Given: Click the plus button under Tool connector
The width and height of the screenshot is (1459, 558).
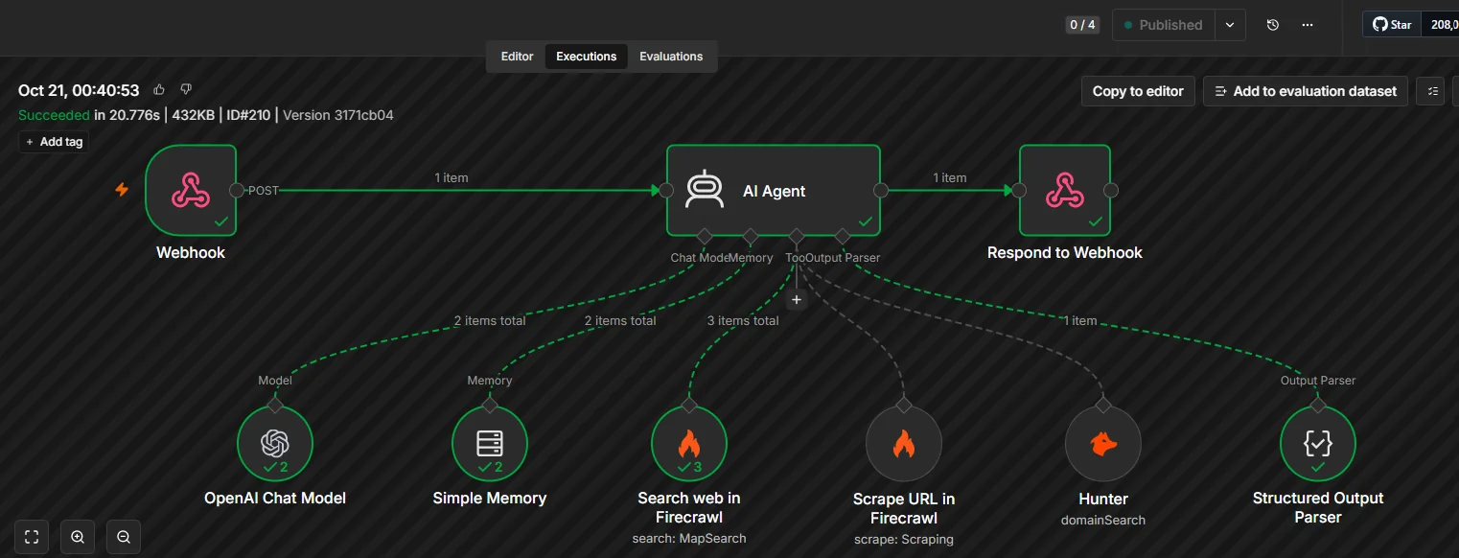Looking at the screenshot, I should coord(796,299).
